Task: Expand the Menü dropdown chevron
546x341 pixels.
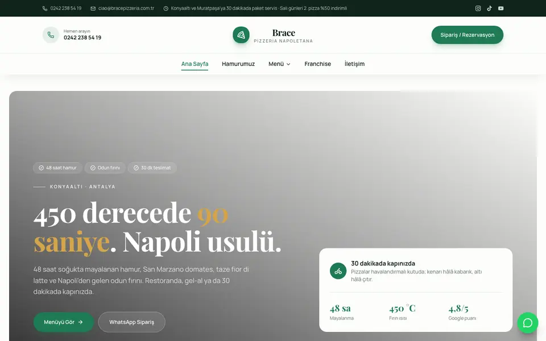Action: (288, 64)
